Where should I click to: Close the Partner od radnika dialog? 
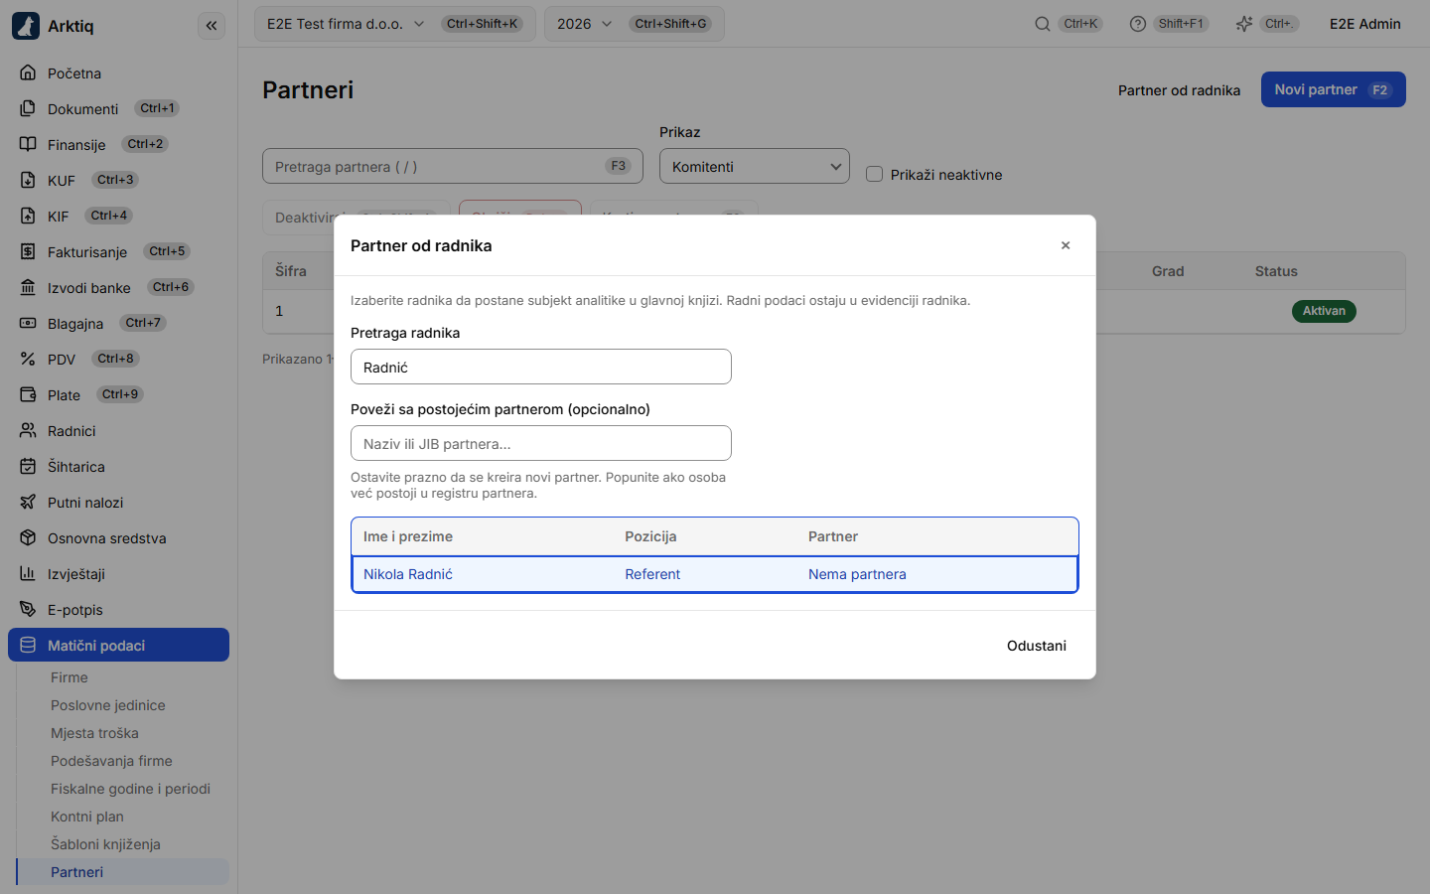pos(1066,245)
